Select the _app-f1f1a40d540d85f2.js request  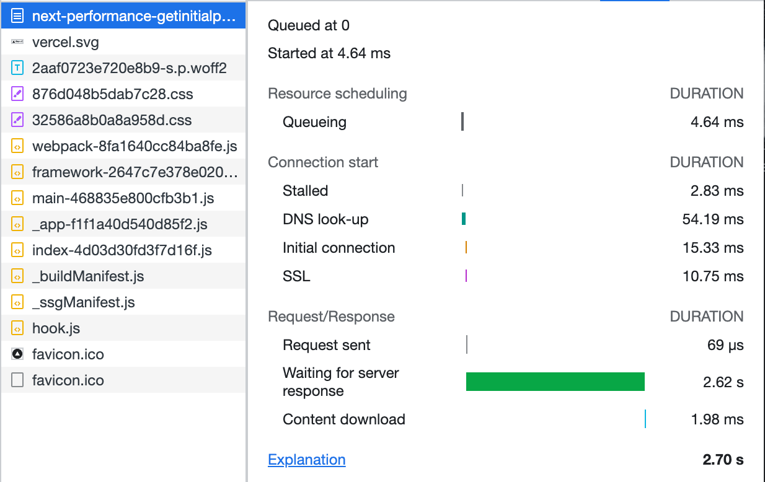pos(120,224)
